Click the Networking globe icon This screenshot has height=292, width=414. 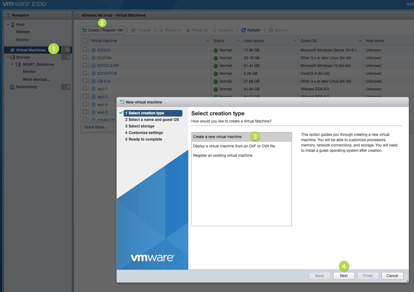[x=12, y=87]
